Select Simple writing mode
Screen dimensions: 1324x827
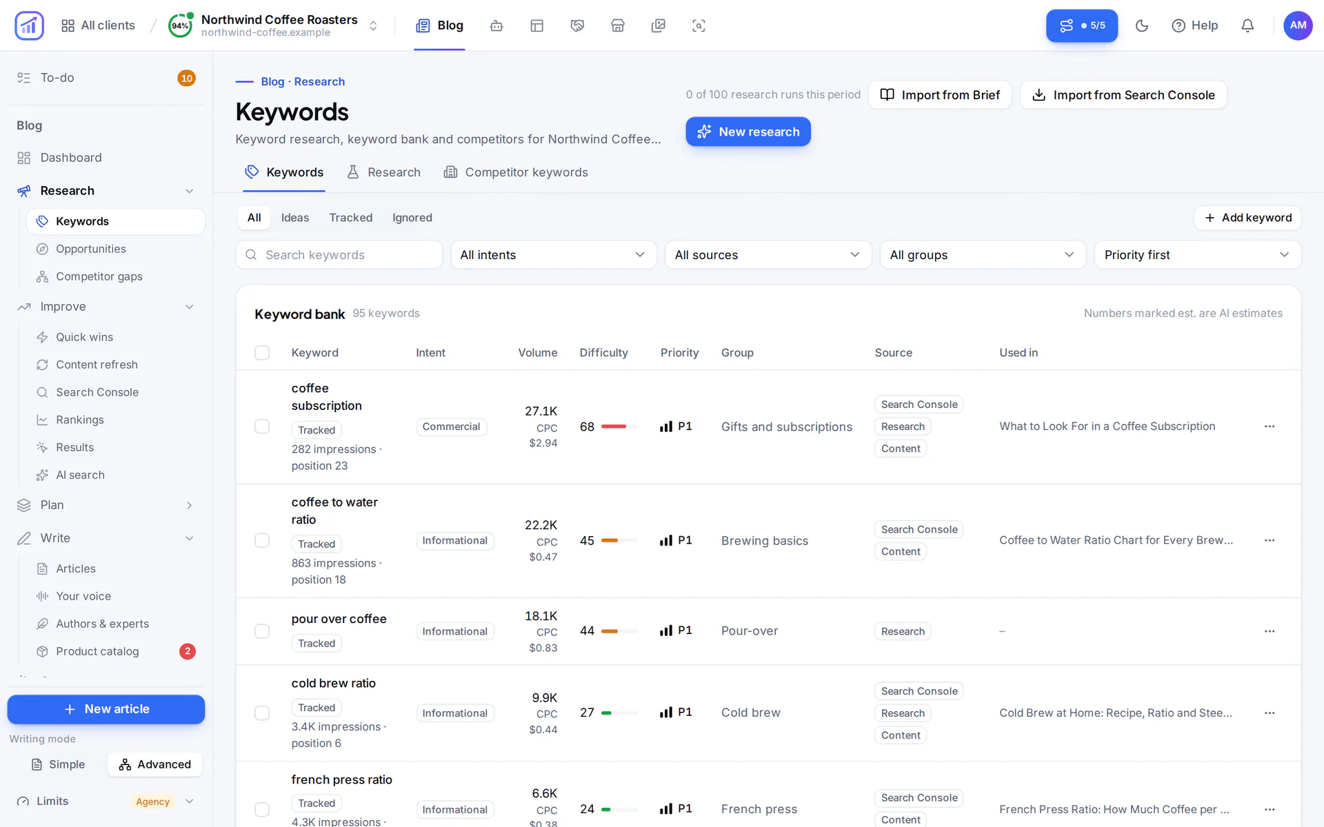tap(59, 764)
